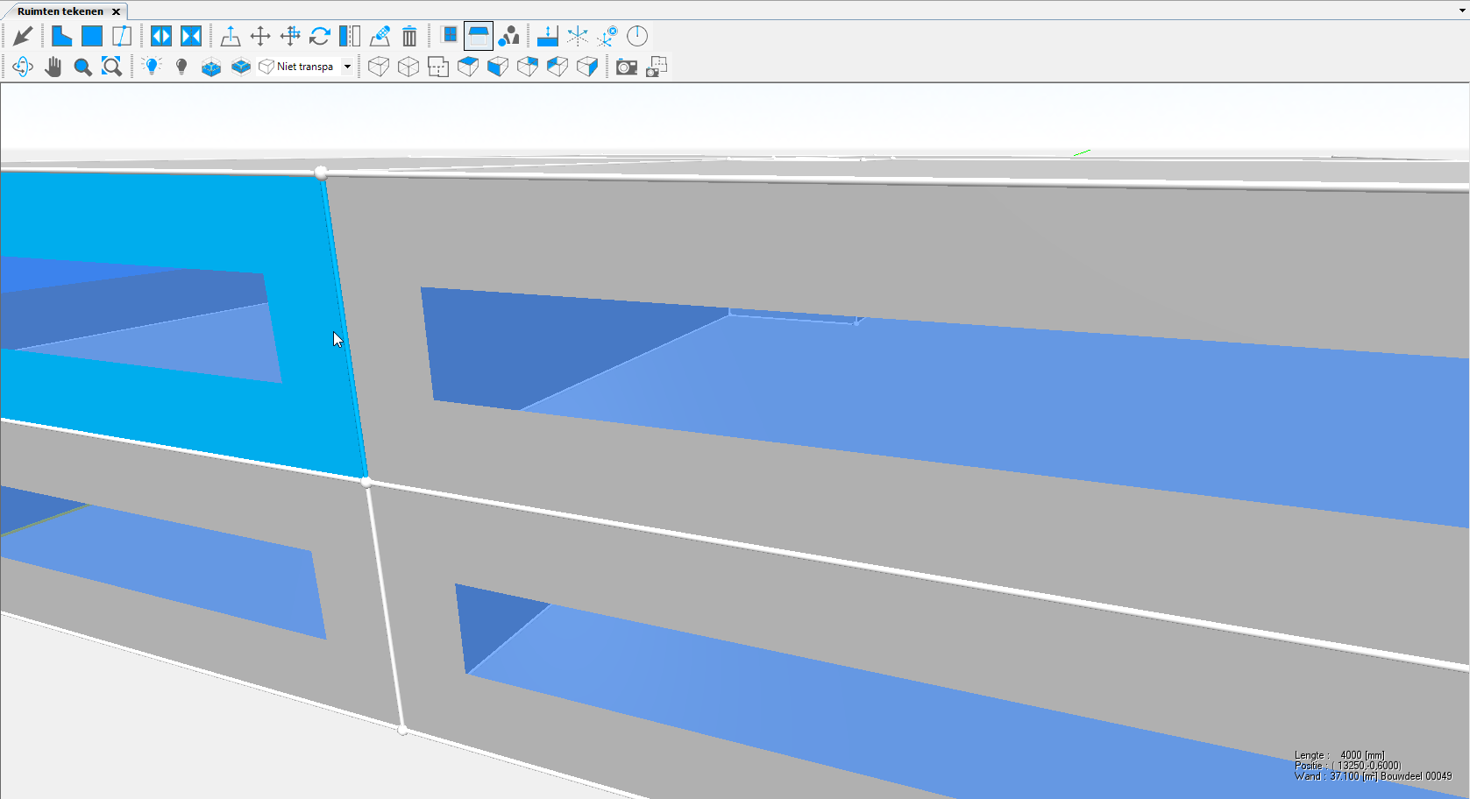Click the rotate/refresh arrows icon
This screenshot has height=799, width=1470.
point(320,36)
